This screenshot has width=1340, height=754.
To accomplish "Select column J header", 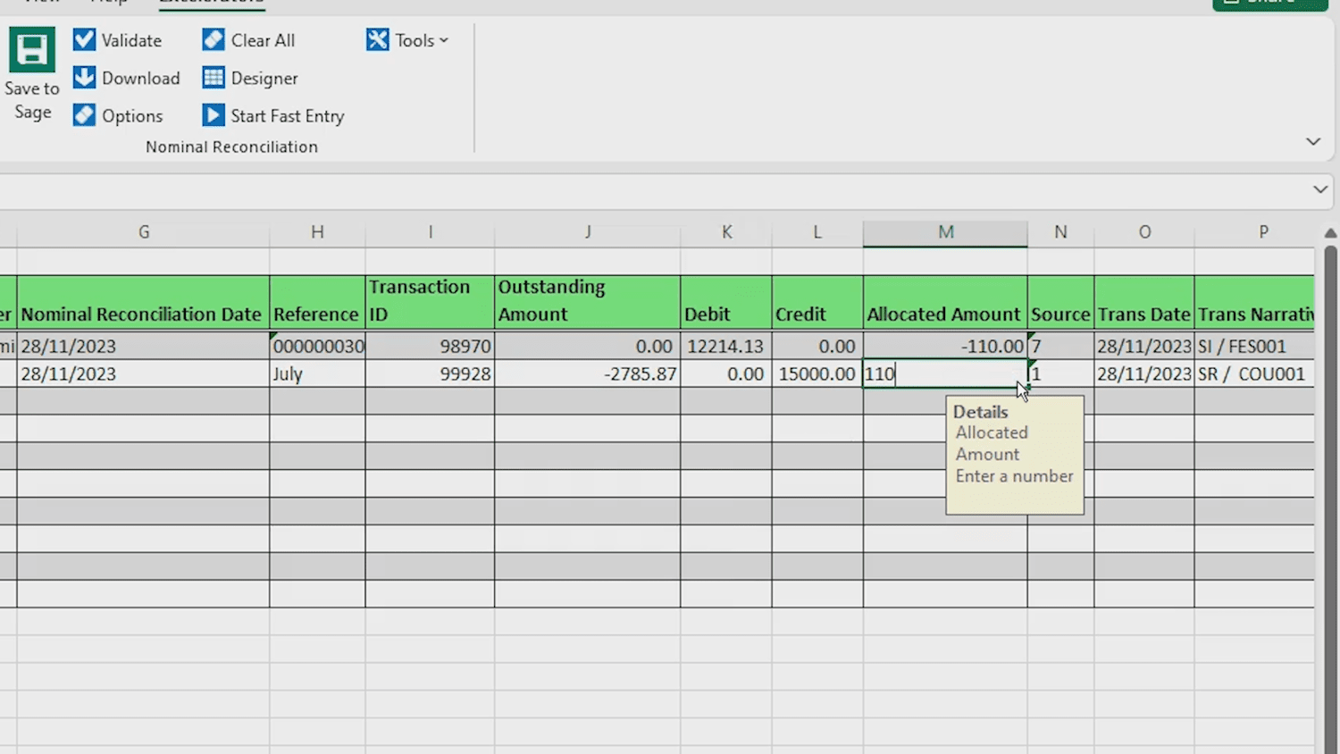I will 588,232.
